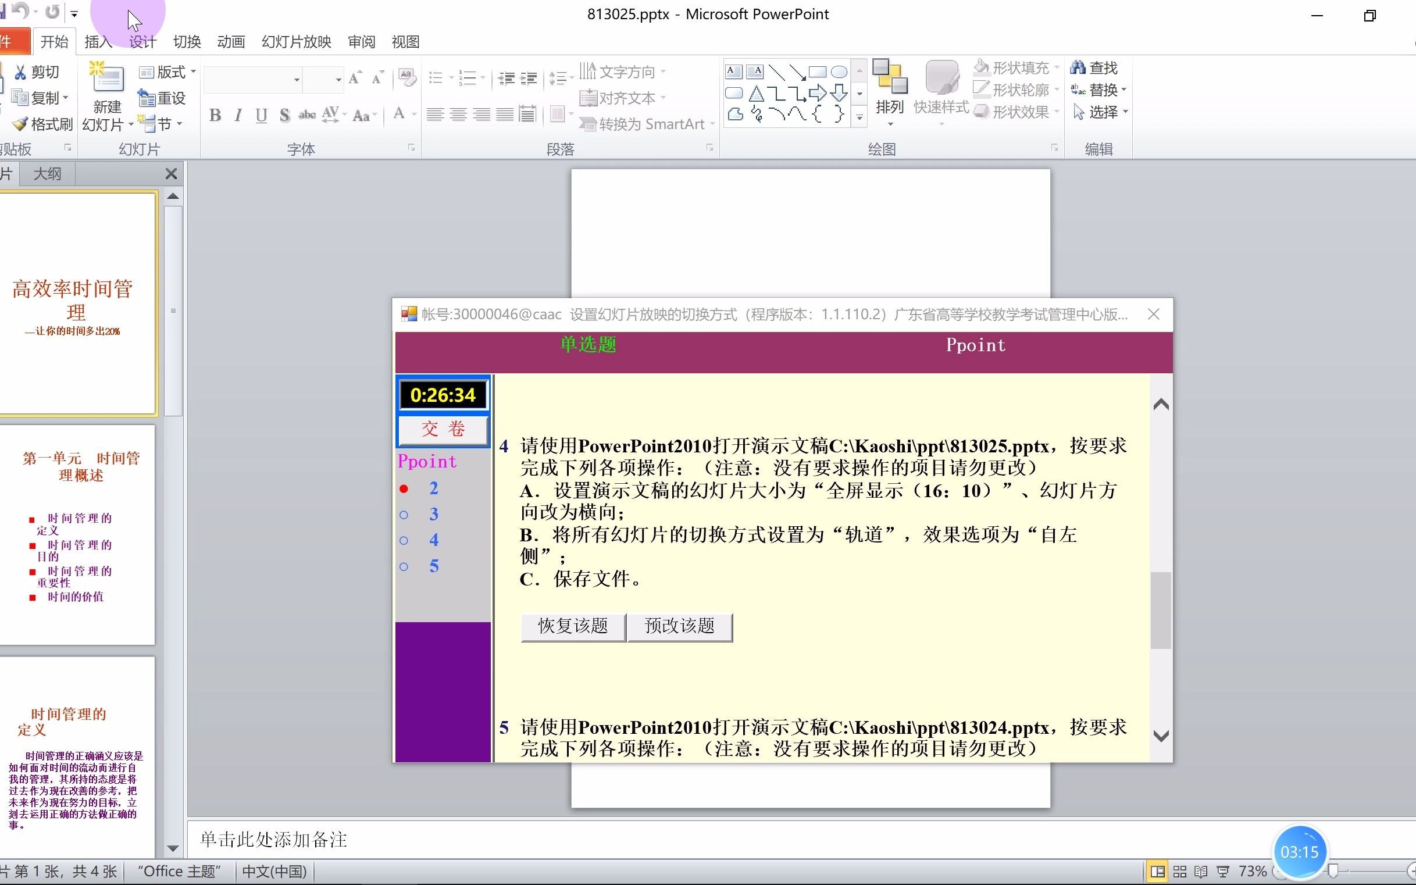This screenshot has width=1416, height=885.
Task: Open the font size combo box
Action: (323, 79)
